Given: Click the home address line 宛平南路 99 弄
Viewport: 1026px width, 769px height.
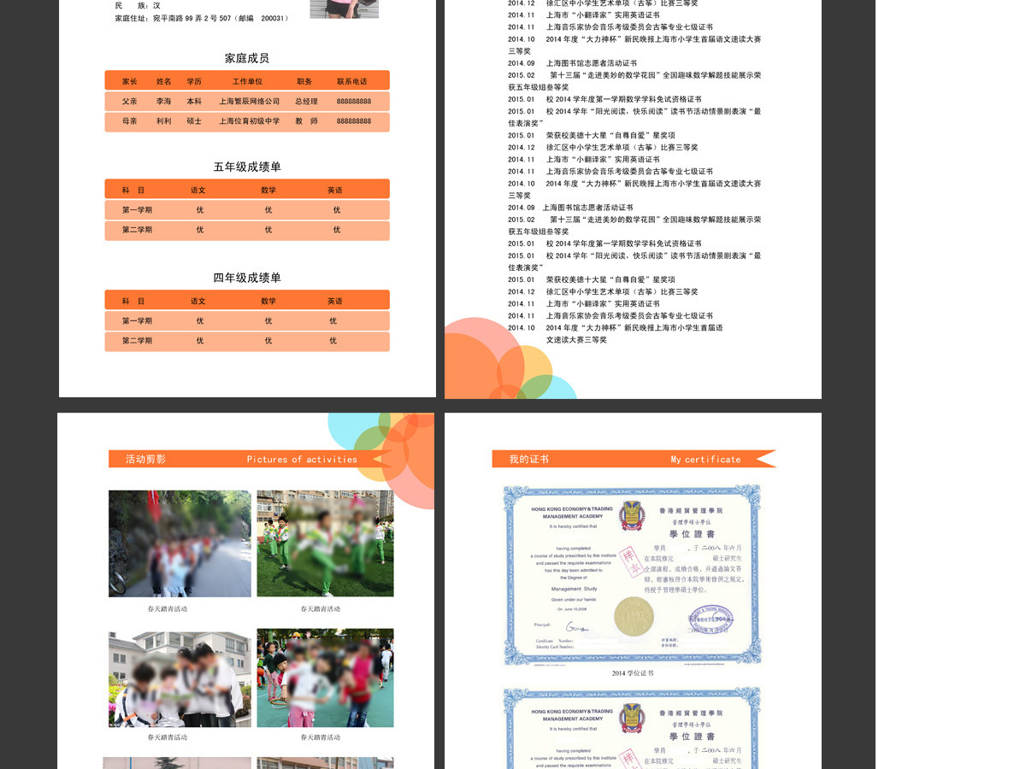Looking at the screenshot, I should click(x=202, y=17).
